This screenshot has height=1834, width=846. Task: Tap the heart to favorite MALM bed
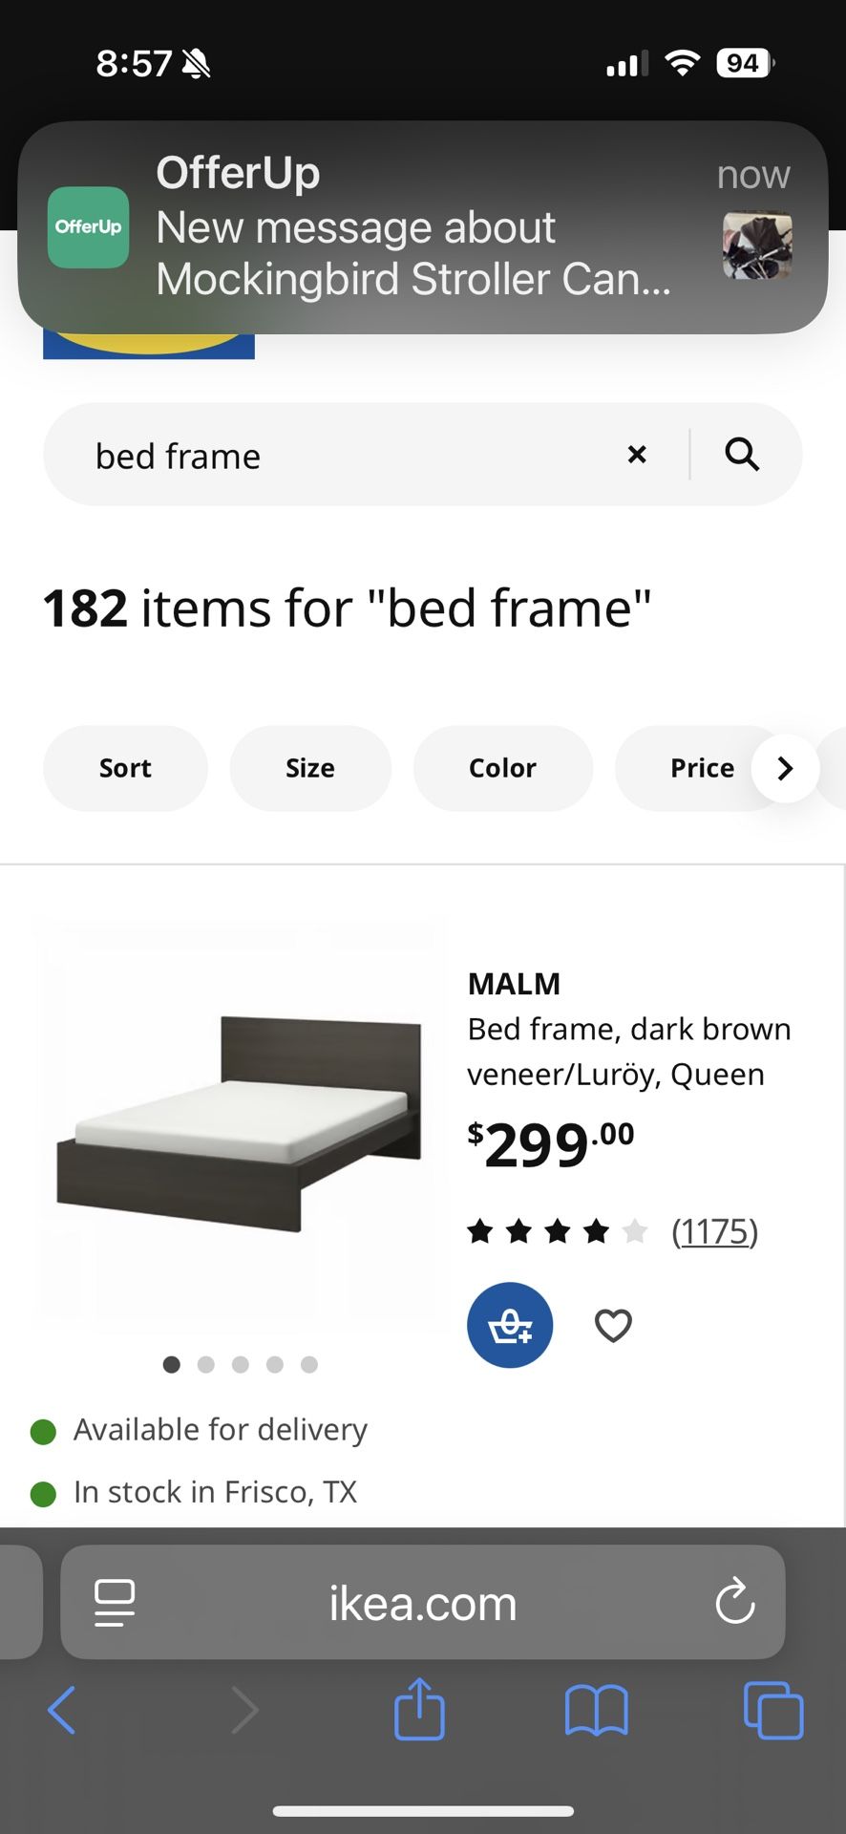coord(612,1325)
